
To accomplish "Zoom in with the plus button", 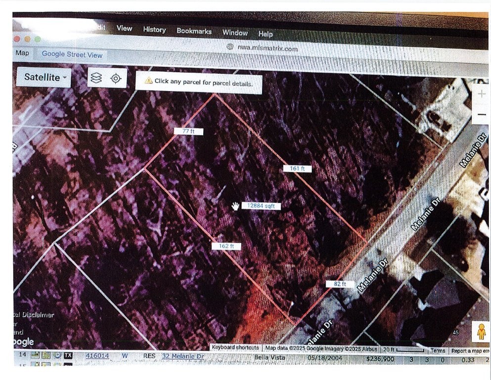I will tap(482, 94).
